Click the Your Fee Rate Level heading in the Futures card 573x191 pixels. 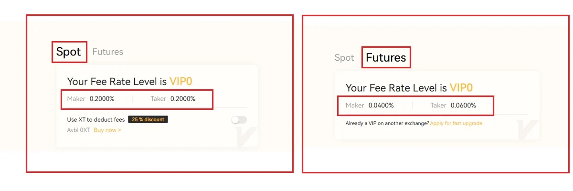(x=396, y=88)
